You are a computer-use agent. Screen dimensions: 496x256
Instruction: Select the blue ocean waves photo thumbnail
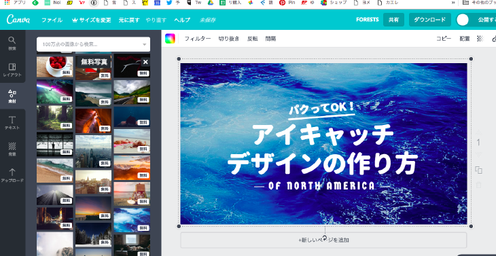click(x=132, y=220)
